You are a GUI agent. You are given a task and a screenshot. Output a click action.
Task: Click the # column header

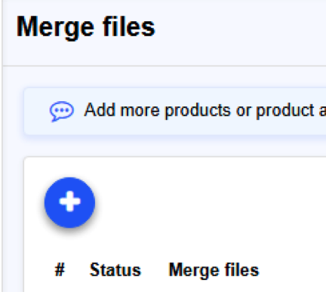point(60,270)
